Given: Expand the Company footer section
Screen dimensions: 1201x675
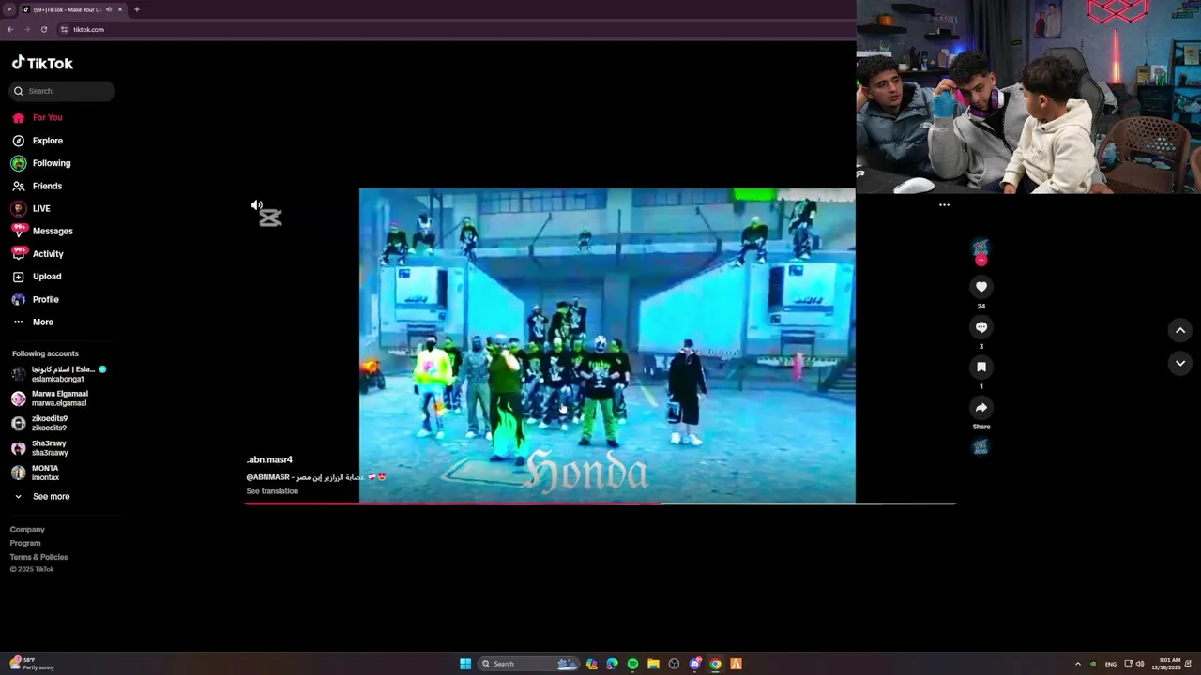Looking at the screenshot, I should [x=27, y=530].
